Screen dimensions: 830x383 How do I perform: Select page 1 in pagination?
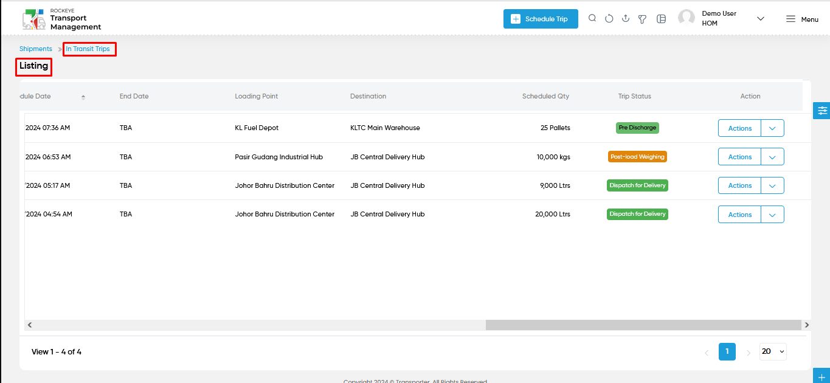[x=727, y=351]
